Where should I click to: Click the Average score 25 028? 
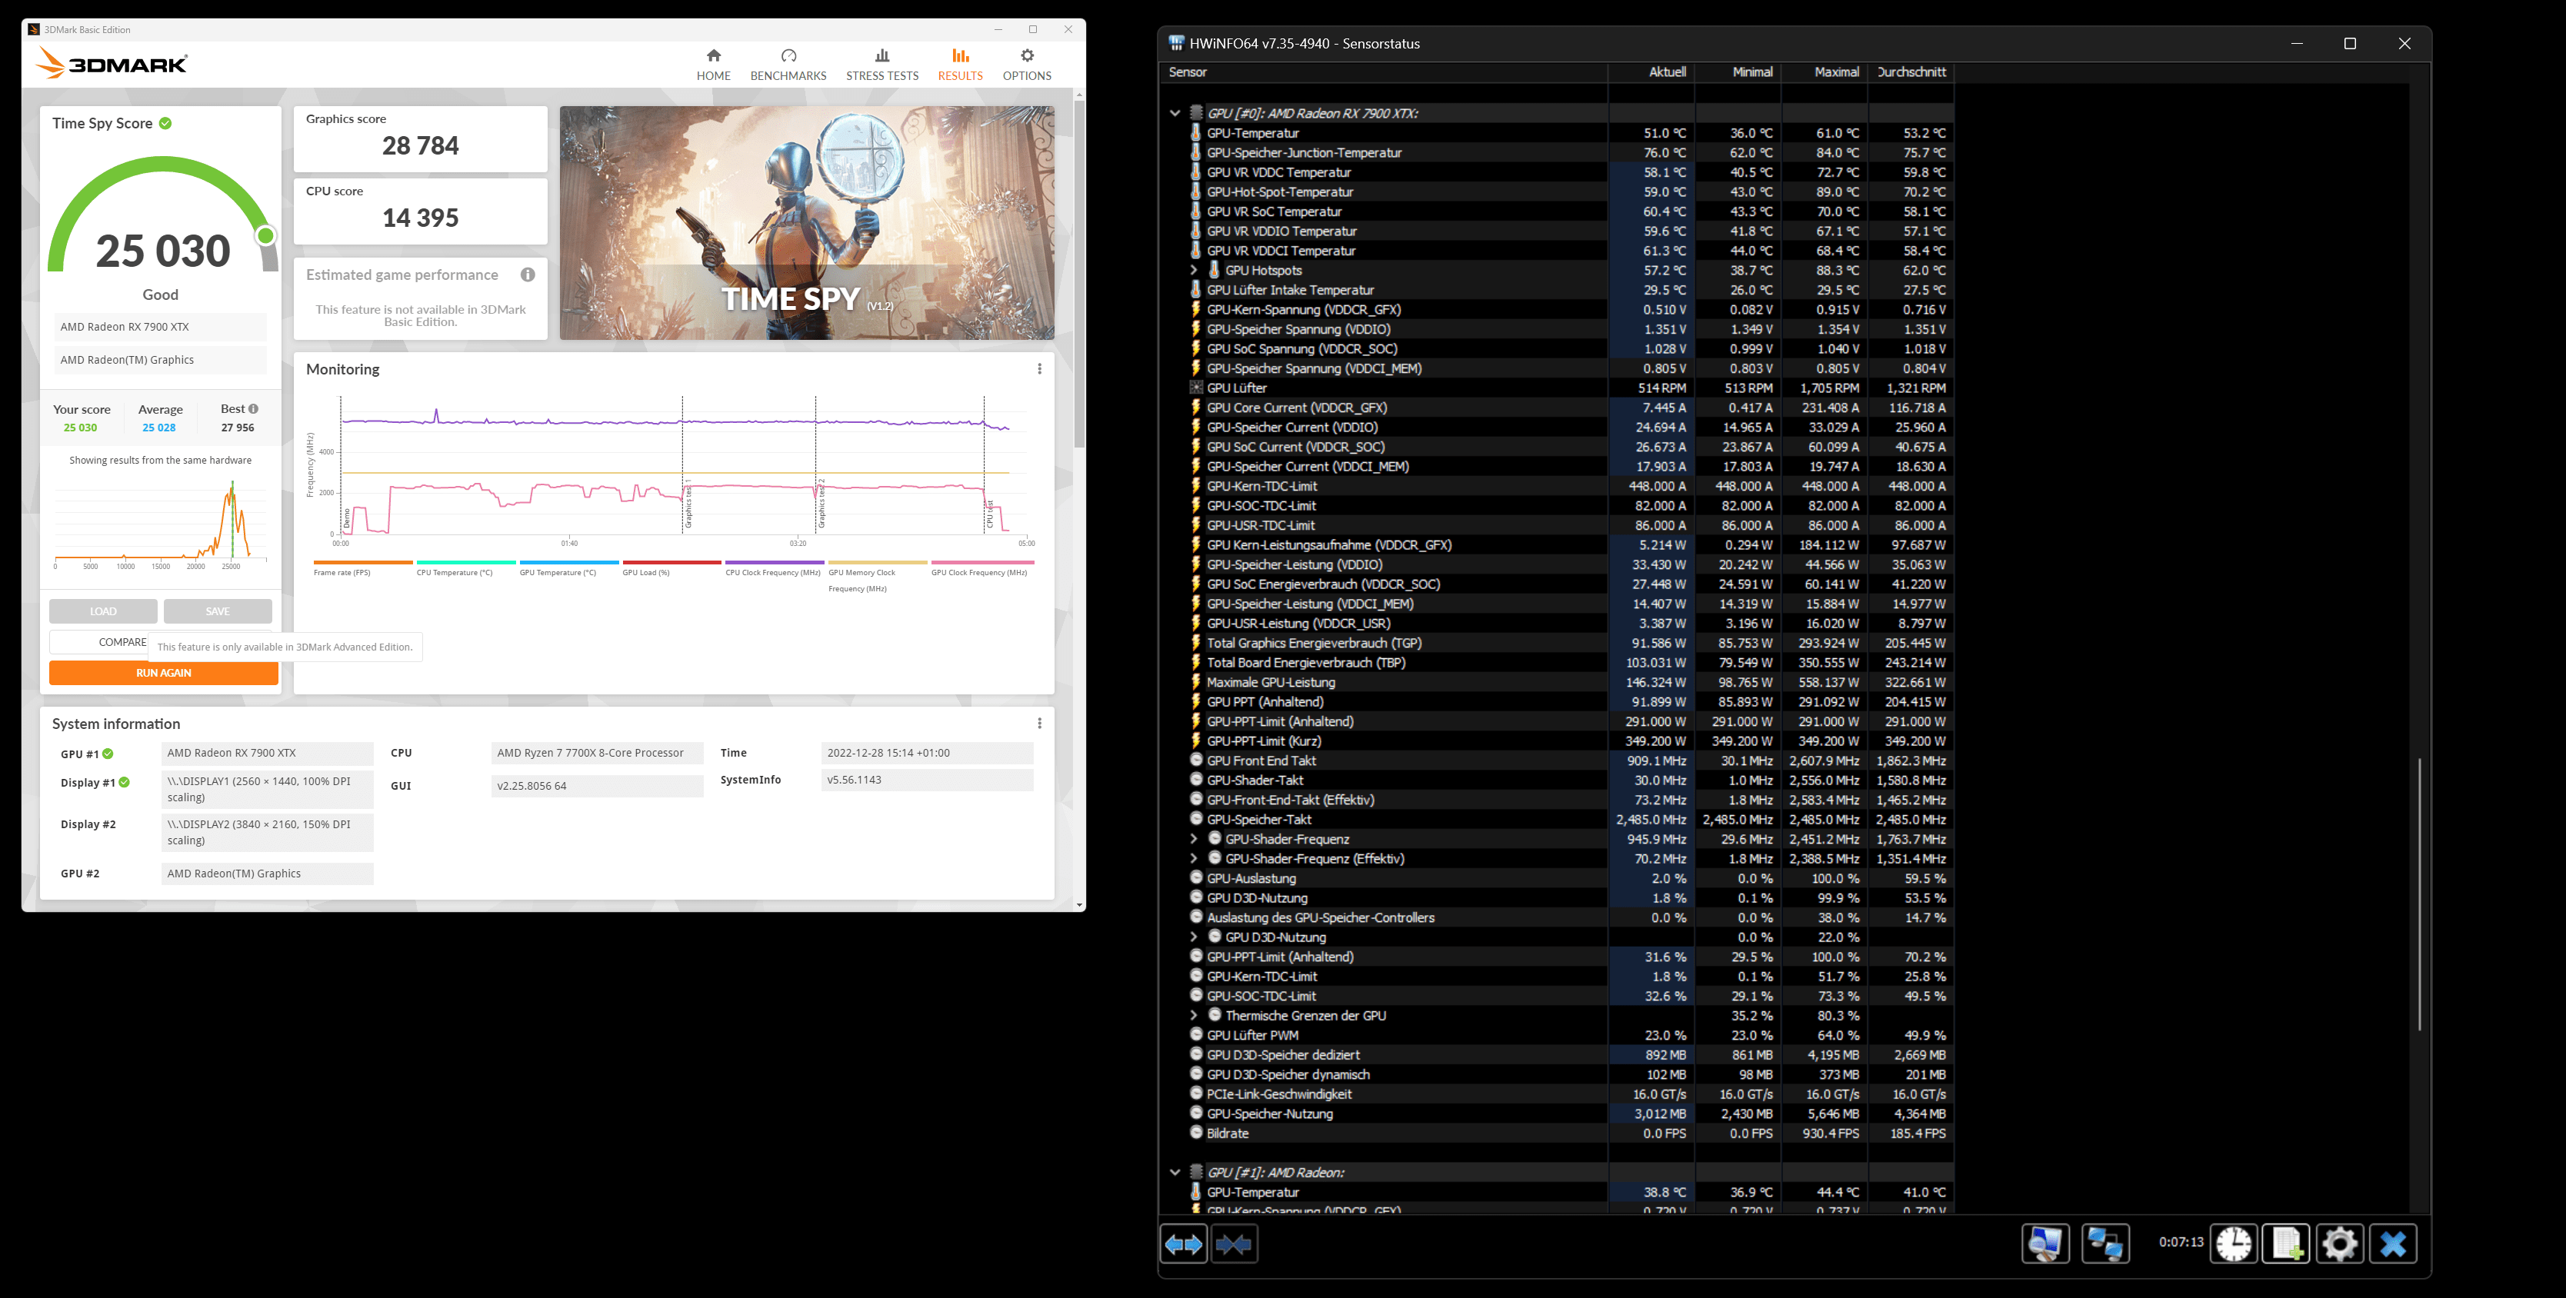[158, 428]
